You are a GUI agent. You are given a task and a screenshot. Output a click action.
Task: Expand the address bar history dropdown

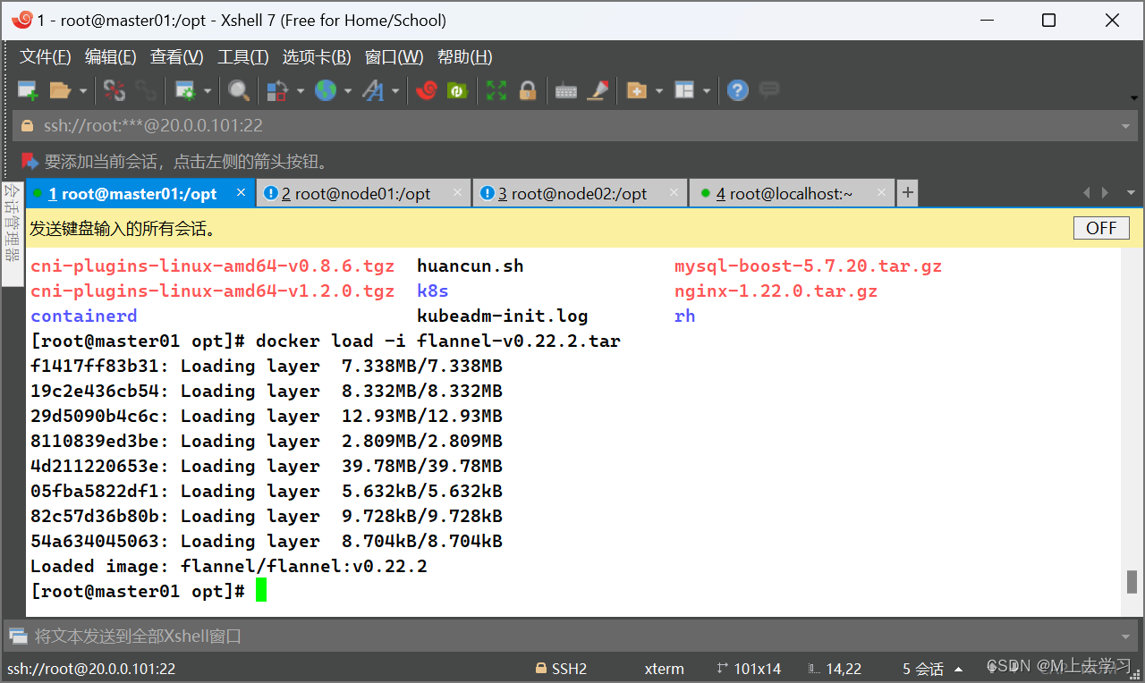coord(1126,126)
